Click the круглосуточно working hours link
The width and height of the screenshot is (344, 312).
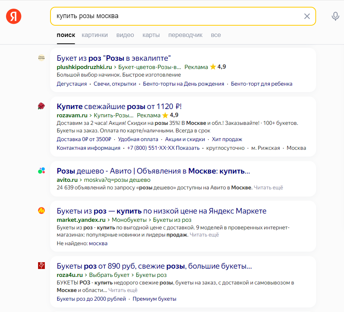[x=225, y=148]
